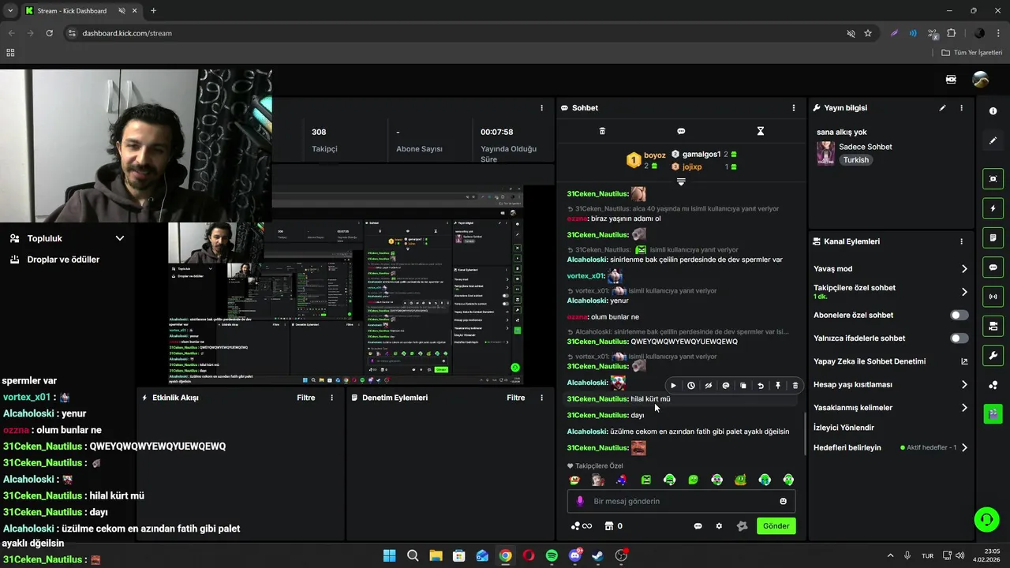Open the Sohbet panel three-dot menu
Viewport: 1010px width, 568px height.
pyautogui.click(x=794, y=108)
